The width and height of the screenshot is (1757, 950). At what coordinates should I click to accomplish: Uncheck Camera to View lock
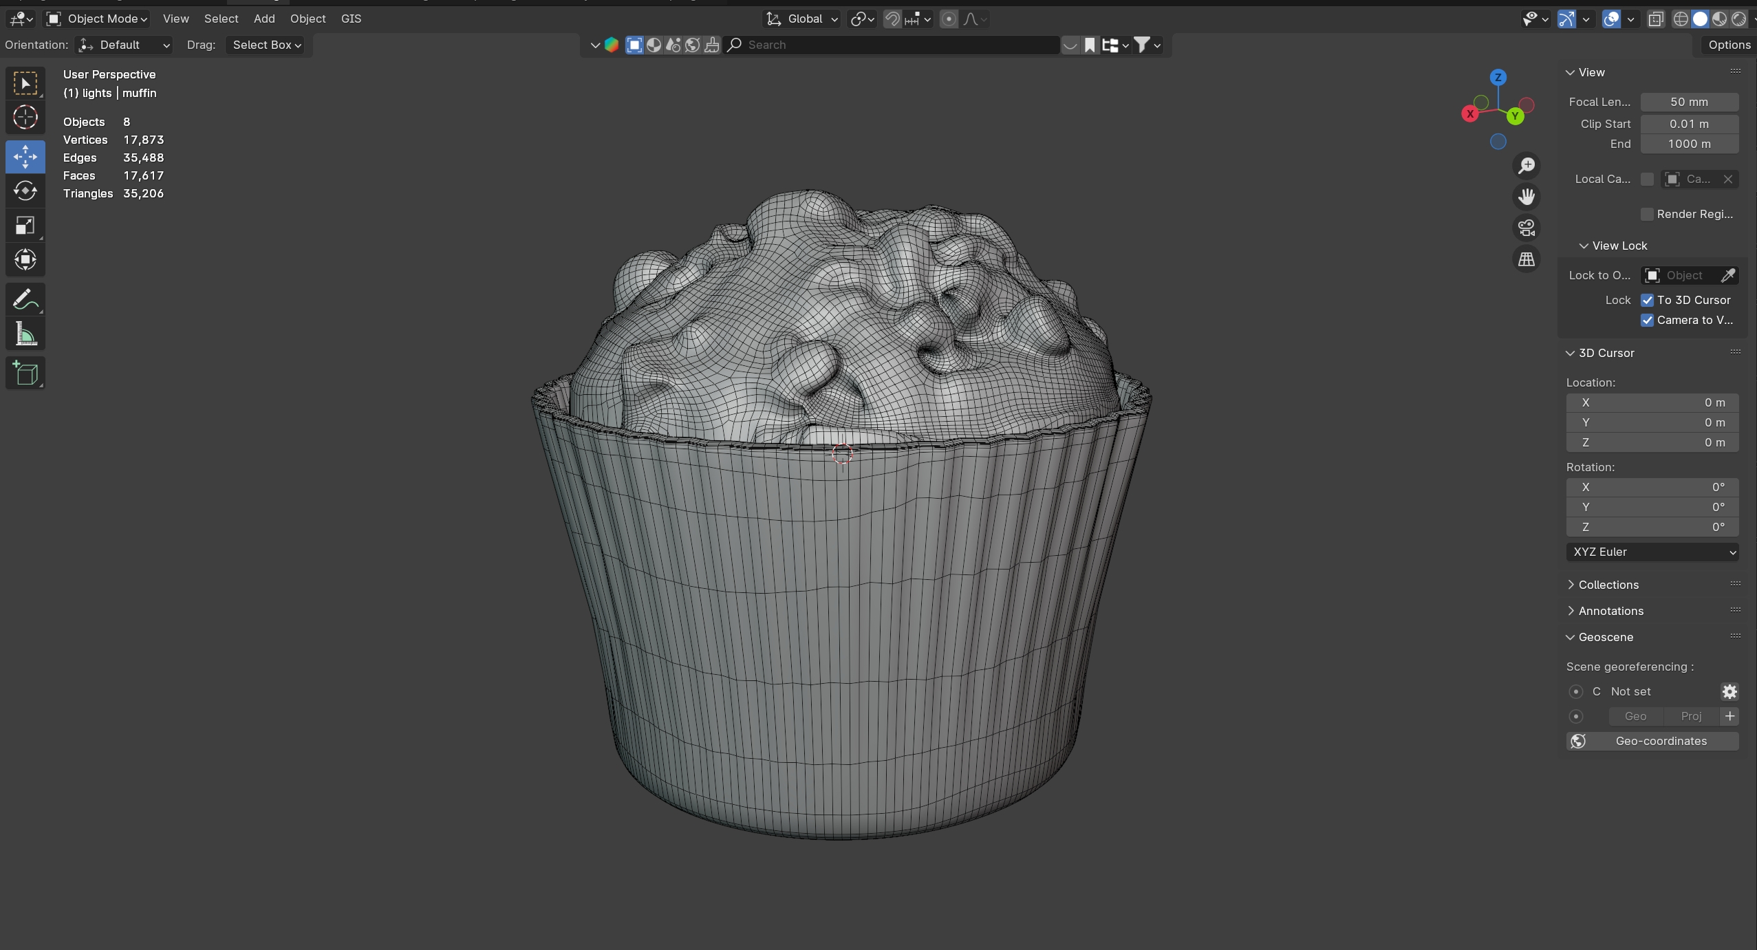pyautogui.click(x=1647, y=320)
